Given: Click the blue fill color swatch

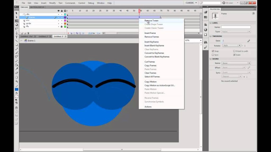Looking at the screenshot, I should [x=17, y=89].
